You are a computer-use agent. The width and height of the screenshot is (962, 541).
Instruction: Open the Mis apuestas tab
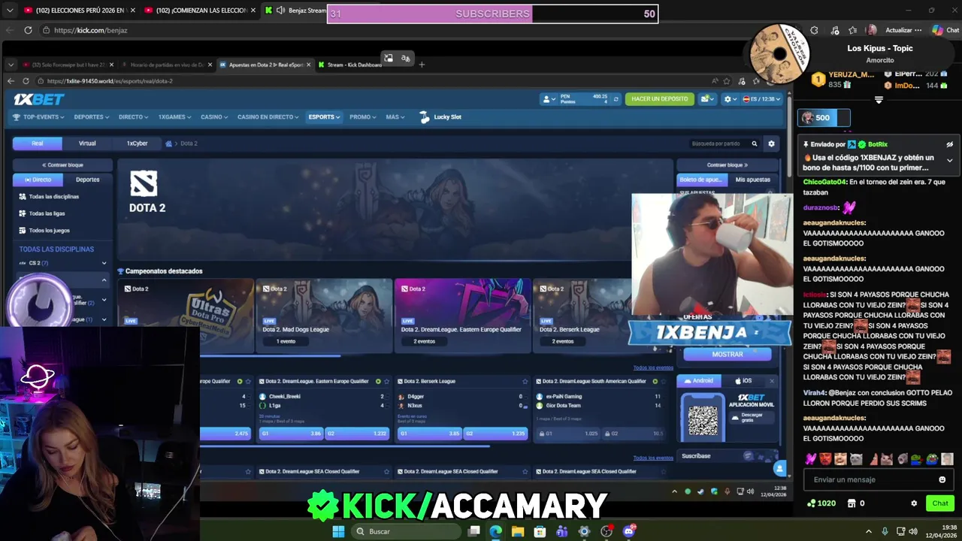(x=752, y=180)
